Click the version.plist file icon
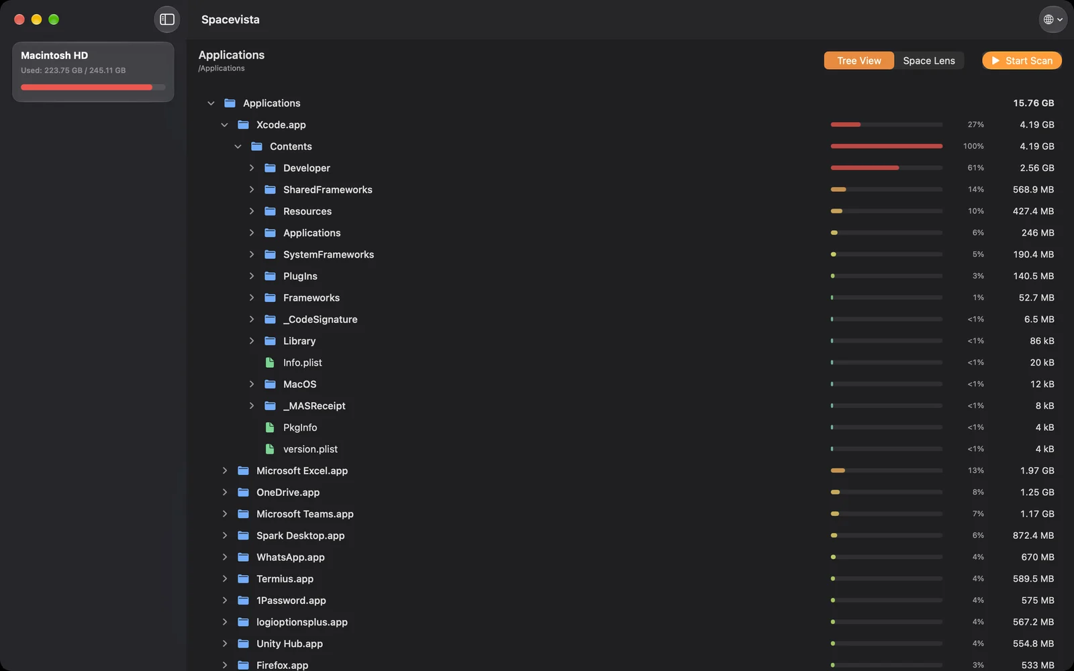Viewport: 1074px width, 671px height. click(x=270, y=449)
